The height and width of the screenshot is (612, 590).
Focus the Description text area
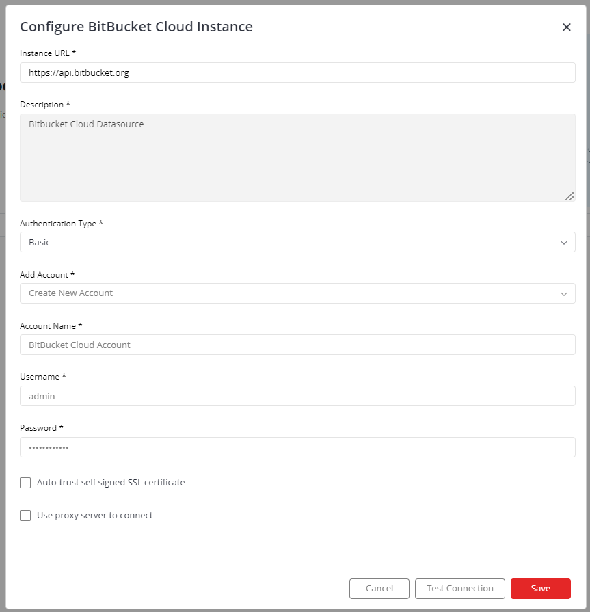pyautogui.click(x=297, y=158)
